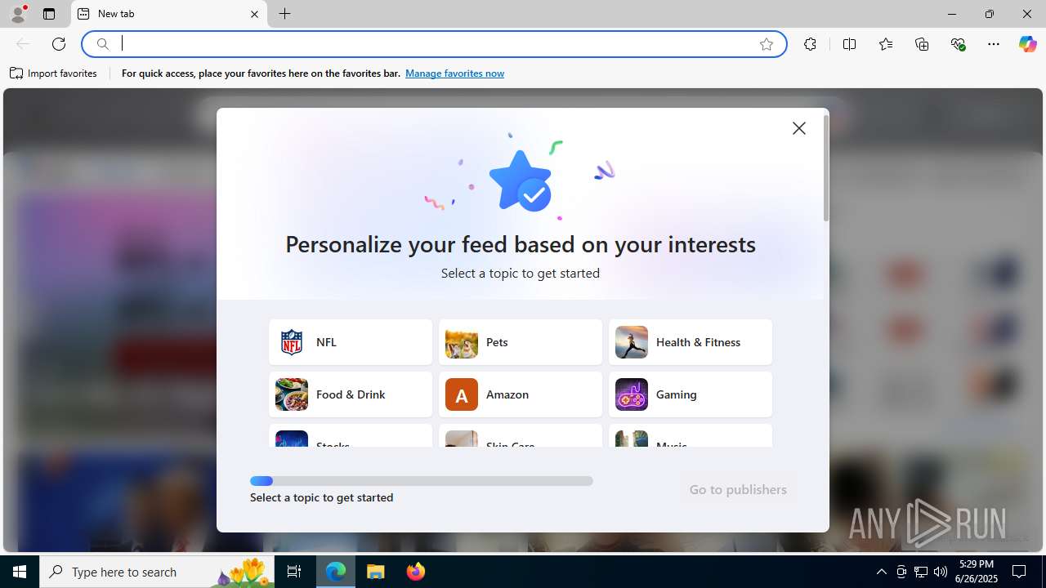Screen dimensions: 1046x588
Task: Select the Food & Drink topic
Action: (351, 394)
